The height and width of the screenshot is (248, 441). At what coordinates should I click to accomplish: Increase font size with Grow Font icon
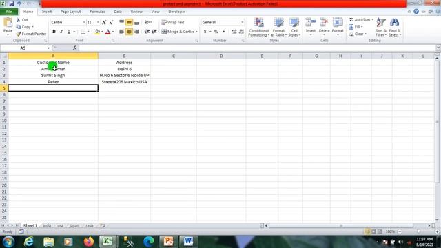pos(104,23)
